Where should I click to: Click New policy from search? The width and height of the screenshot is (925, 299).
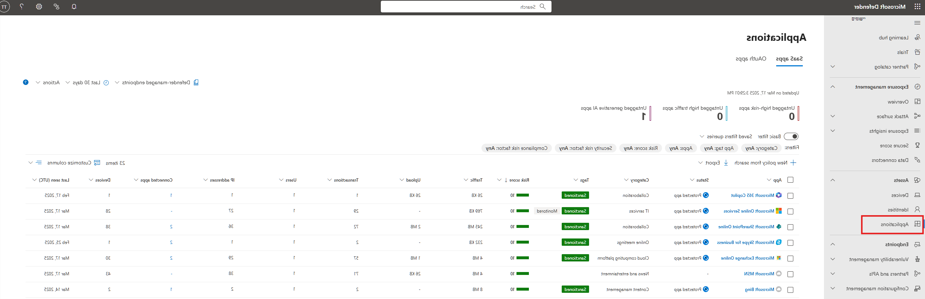[765, 163]
